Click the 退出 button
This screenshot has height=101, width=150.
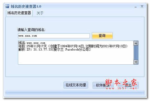coord(128,85)
